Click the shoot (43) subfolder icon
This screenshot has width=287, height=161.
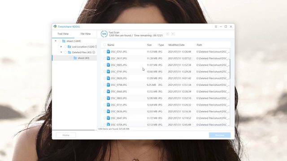point(75,58)
